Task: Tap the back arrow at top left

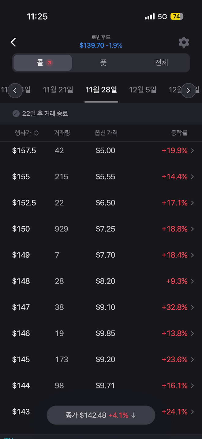Action: tap(13, 42)
